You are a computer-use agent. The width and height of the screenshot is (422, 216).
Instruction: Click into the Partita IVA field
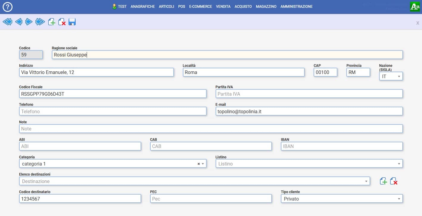tap(309, 94)
